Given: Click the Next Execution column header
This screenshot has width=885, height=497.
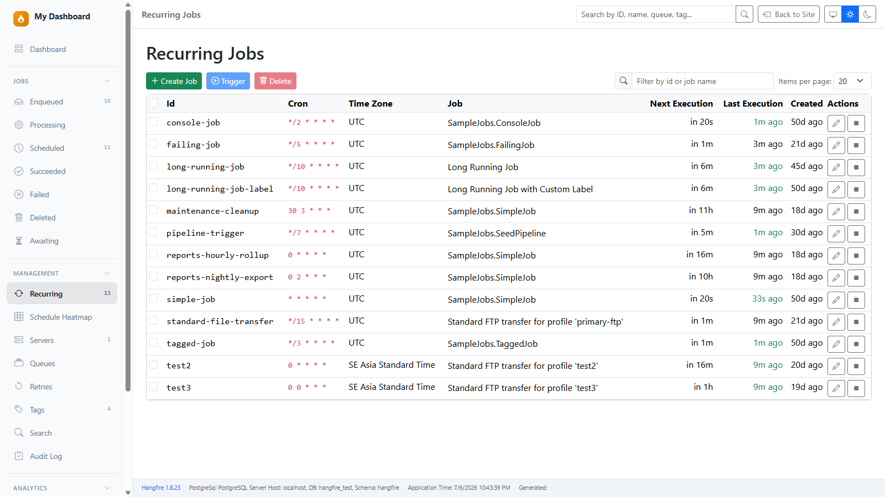Looking at the screenshot, I should click(x=681, y=103).
